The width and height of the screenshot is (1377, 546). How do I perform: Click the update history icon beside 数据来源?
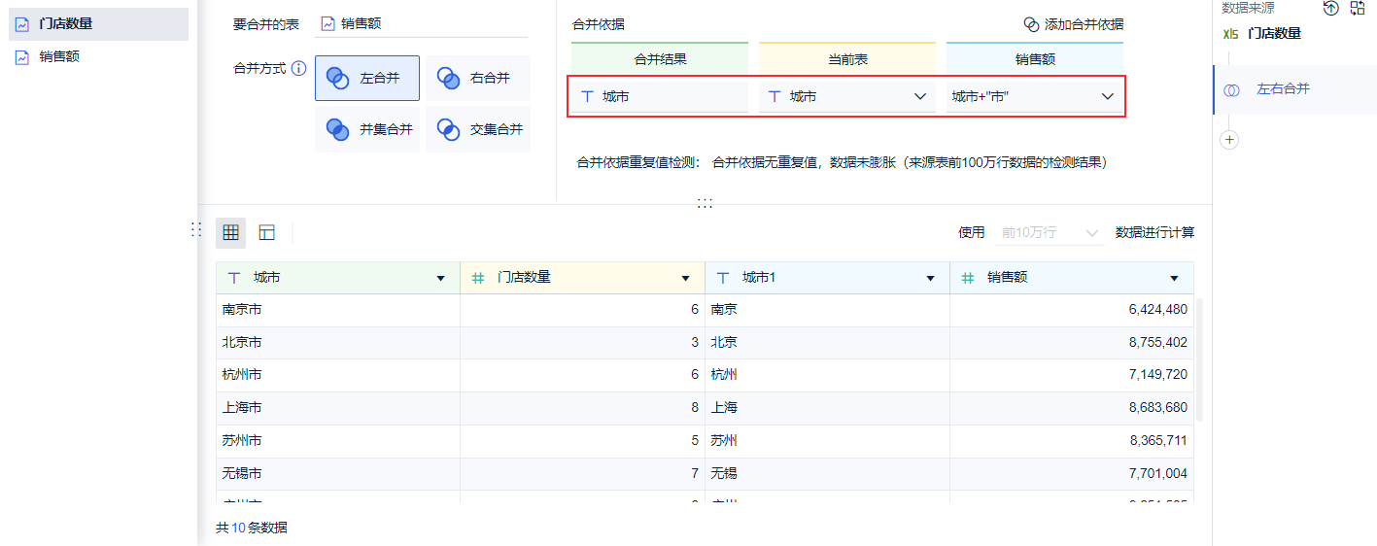[1331, 8]
